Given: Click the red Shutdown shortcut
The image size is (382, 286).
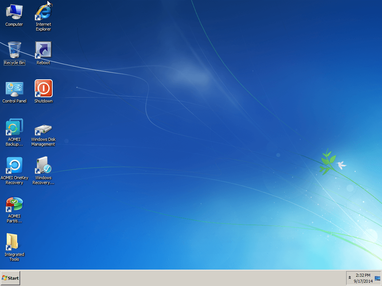Looking at the screenshot, I should coord(43,92).
